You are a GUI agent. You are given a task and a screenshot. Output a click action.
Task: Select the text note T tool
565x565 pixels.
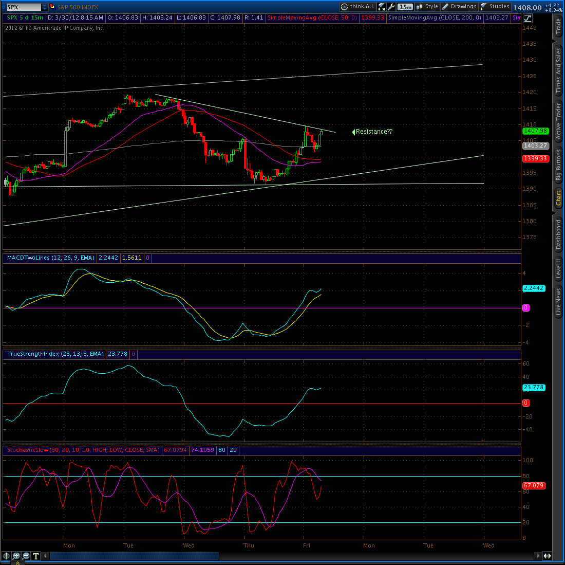click(35, 556)
